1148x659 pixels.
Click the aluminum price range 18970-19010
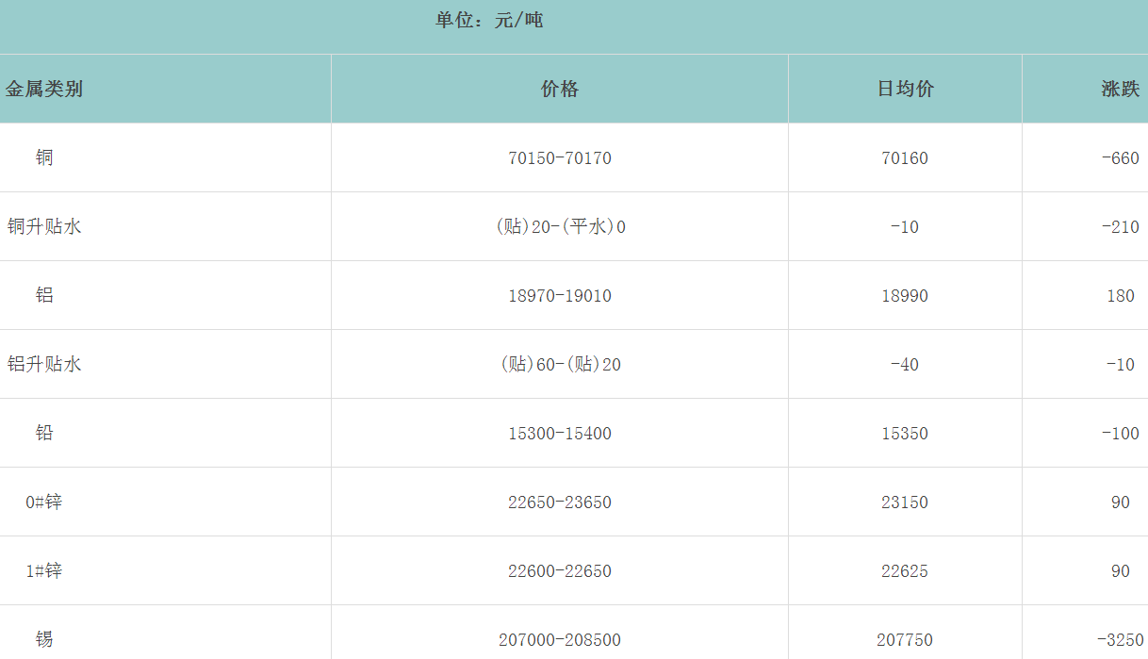click(x=560, y=296)
